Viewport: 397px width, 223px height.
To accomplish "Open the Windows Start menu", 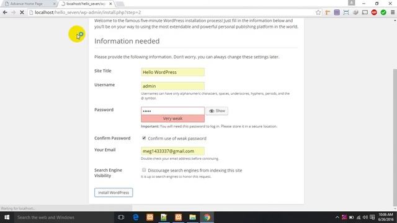I will [x=7, y=217].
